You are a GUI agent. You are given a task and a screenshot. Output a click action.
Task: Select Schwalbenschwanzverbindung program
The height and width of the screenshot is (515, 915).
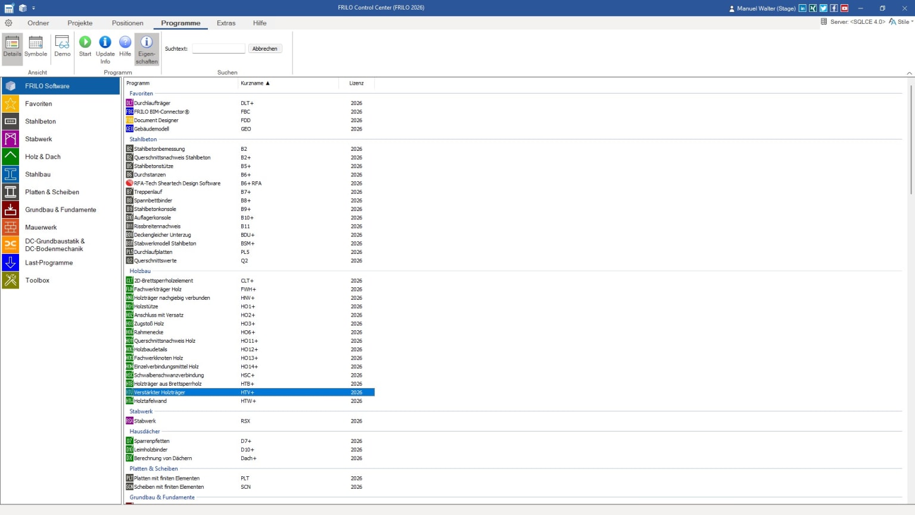250,376
